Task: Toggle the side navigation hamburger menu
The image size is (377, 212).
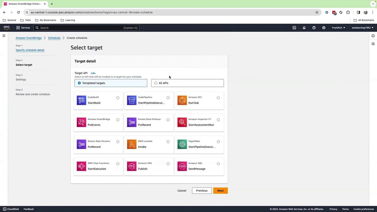Action: pyautogui.click(x=4, y=36)
